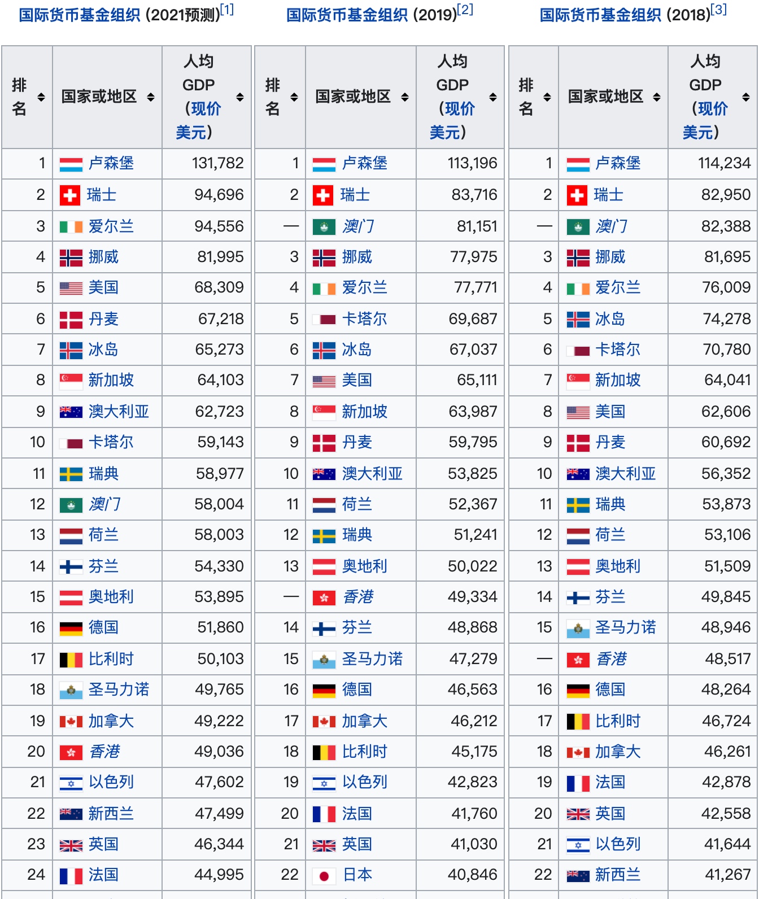This screenshot has height=899, width=759.
Task: Open the 香港 link in 2018 table
Action: pos(611,659)
